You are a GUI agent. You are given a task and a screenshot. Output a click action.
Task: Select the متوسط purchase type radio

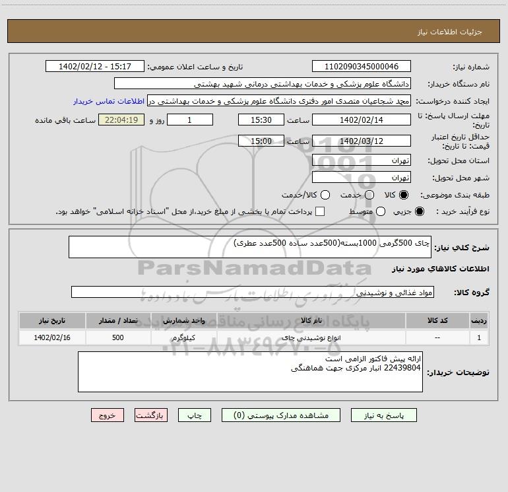pyautogui.click(x=381, y=211)
